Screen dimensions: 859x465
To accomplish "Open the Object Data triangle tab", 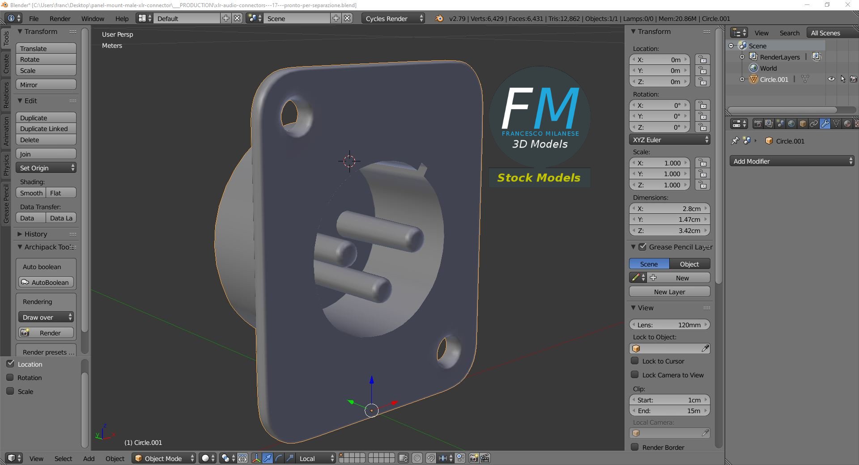I will click(836, 124).
